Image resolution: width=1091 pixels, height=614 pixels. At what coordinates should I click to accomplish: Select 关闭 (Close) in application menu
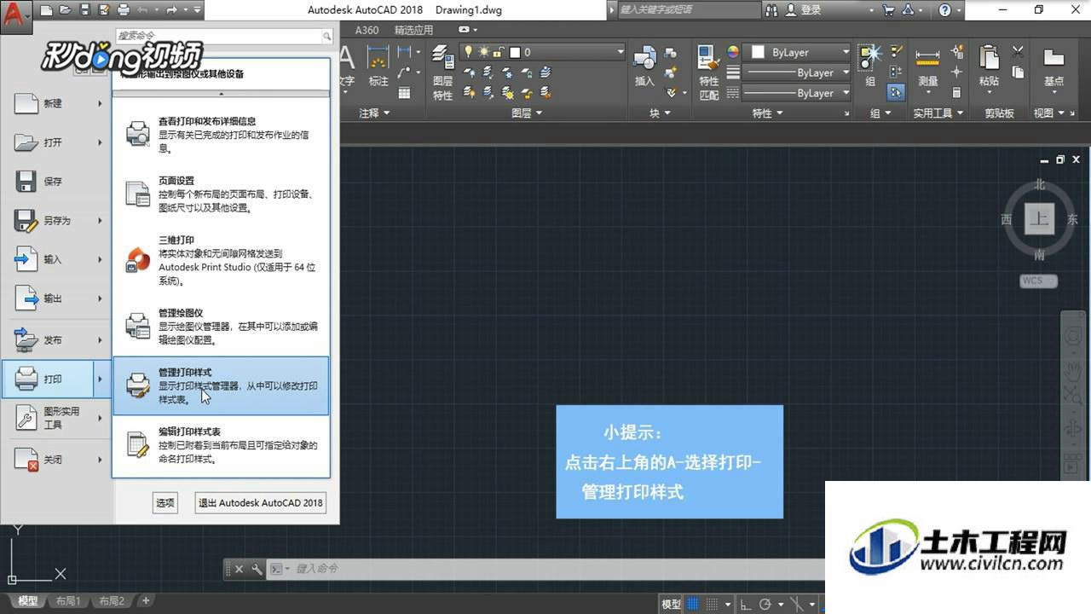click(x=58, y=460)
